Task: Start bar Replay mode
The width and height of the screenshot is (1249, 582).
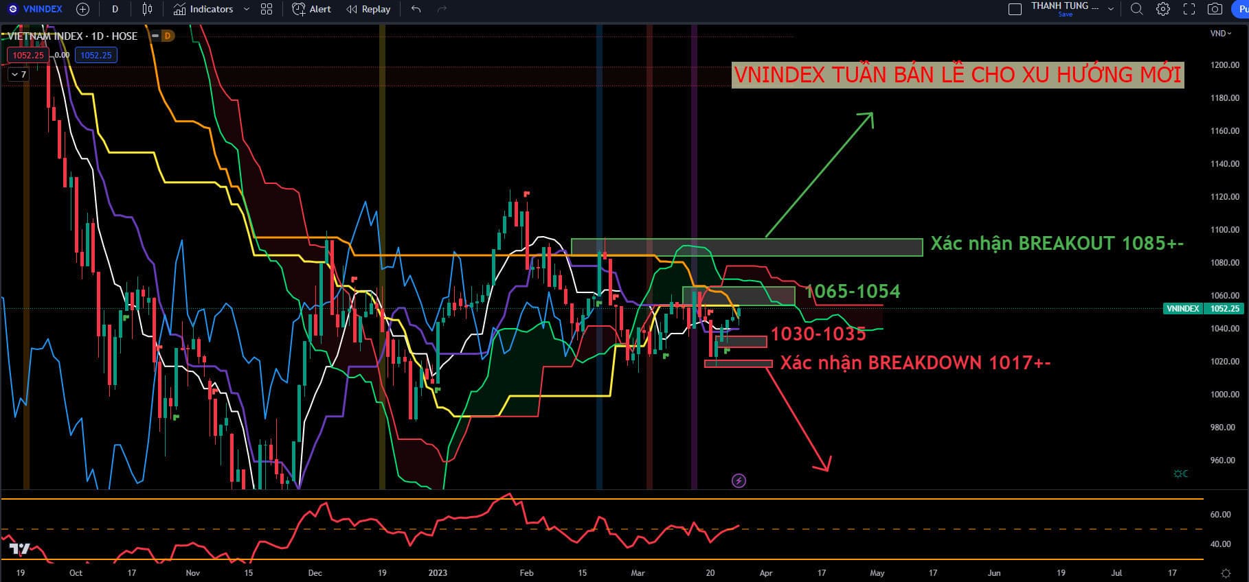Action: click(x=368, y=9)
